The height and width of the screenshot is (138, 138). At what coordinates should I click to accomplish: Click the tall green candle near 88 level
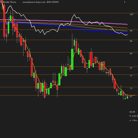(72, 59)
